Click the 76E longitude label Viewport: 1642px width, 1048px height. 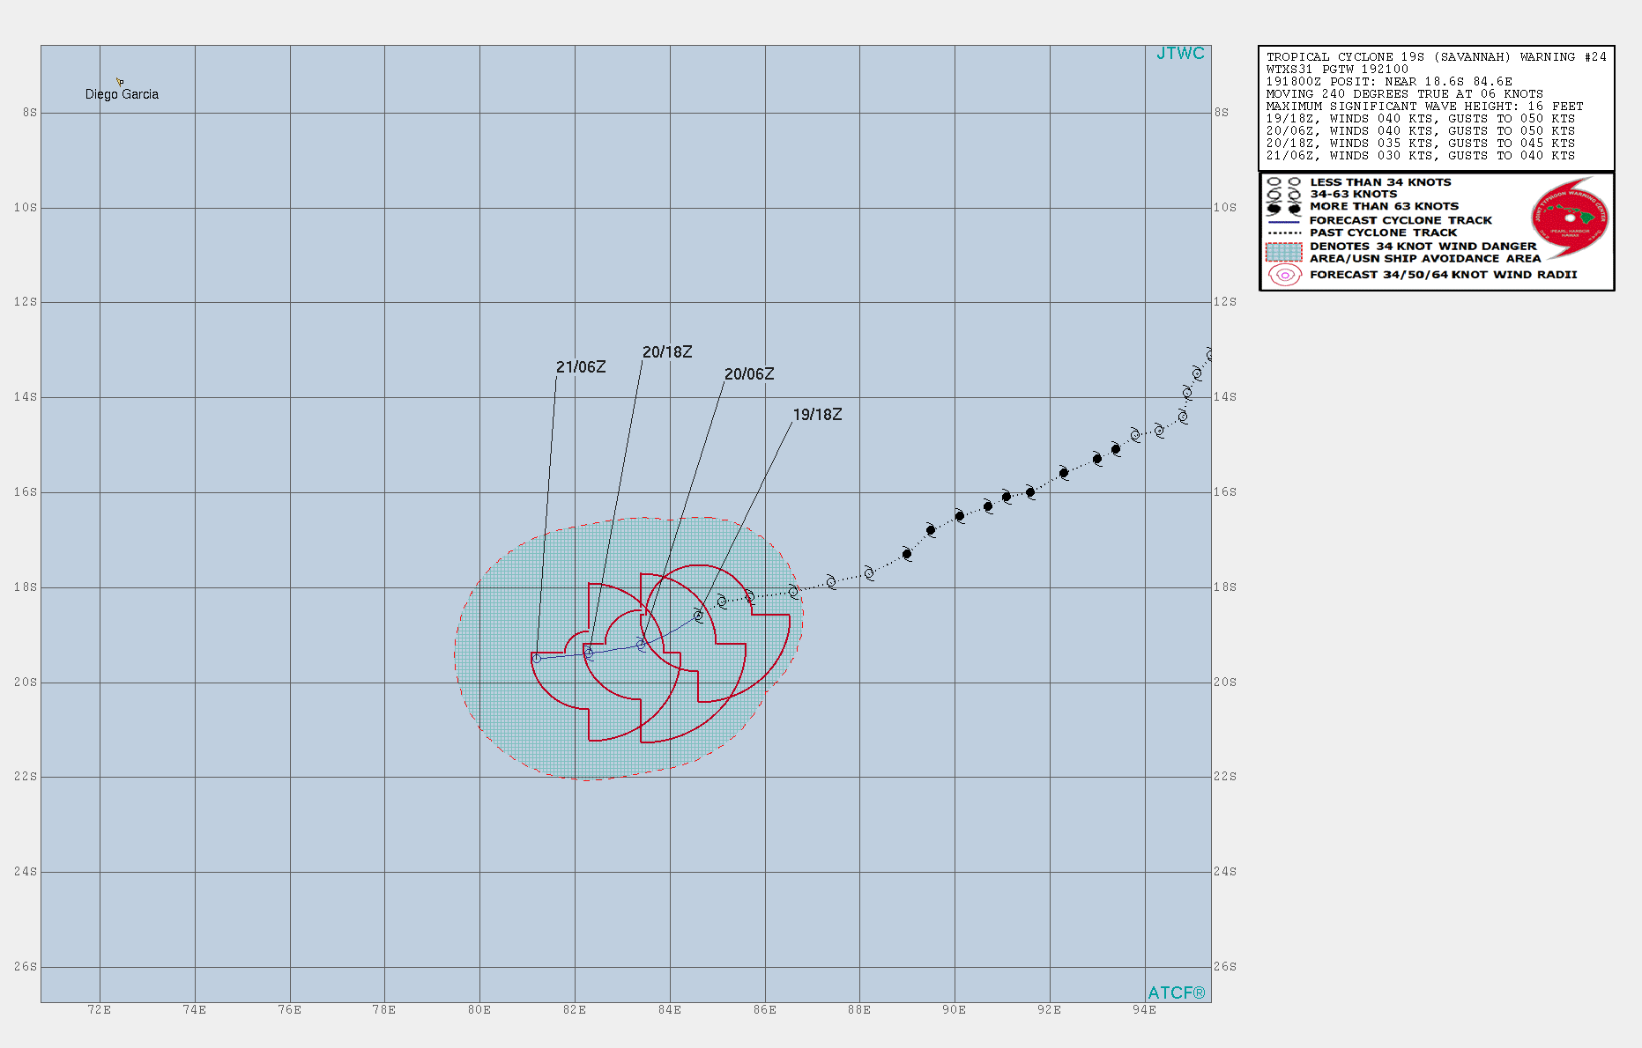[x=290, y=1010]
